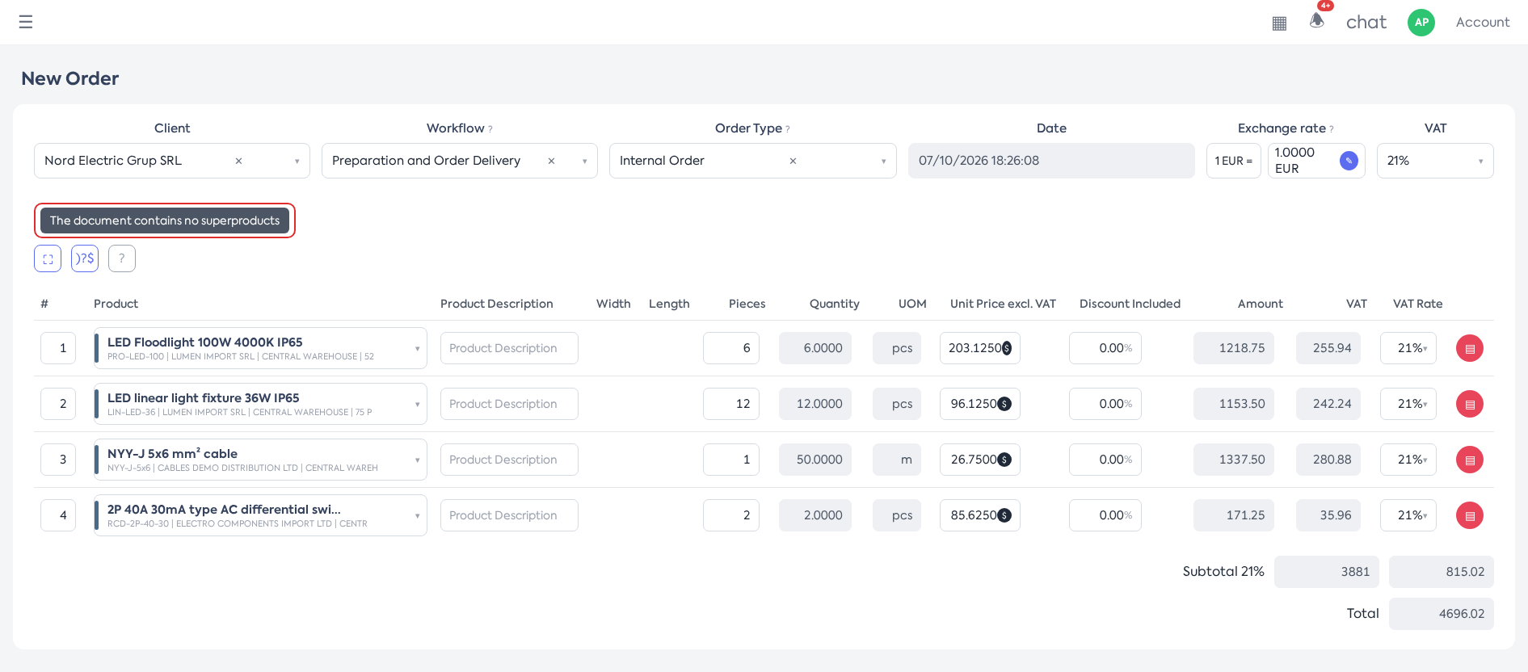This screenshot has width=1528, height=672.
Task: Open product dropdown for LED linear light fixture
Action: pyautogui.click(x=417, y=404)
